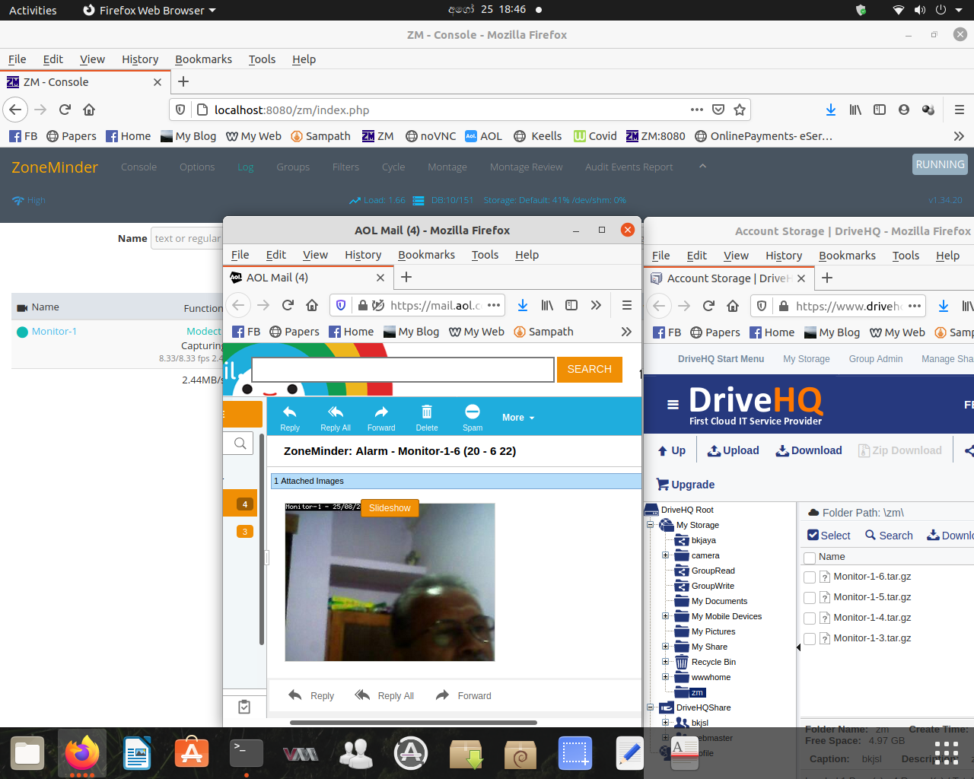Click the Upgrade link in DriveHQ
This screenshot has width=974, height=779.
(685, 485)
